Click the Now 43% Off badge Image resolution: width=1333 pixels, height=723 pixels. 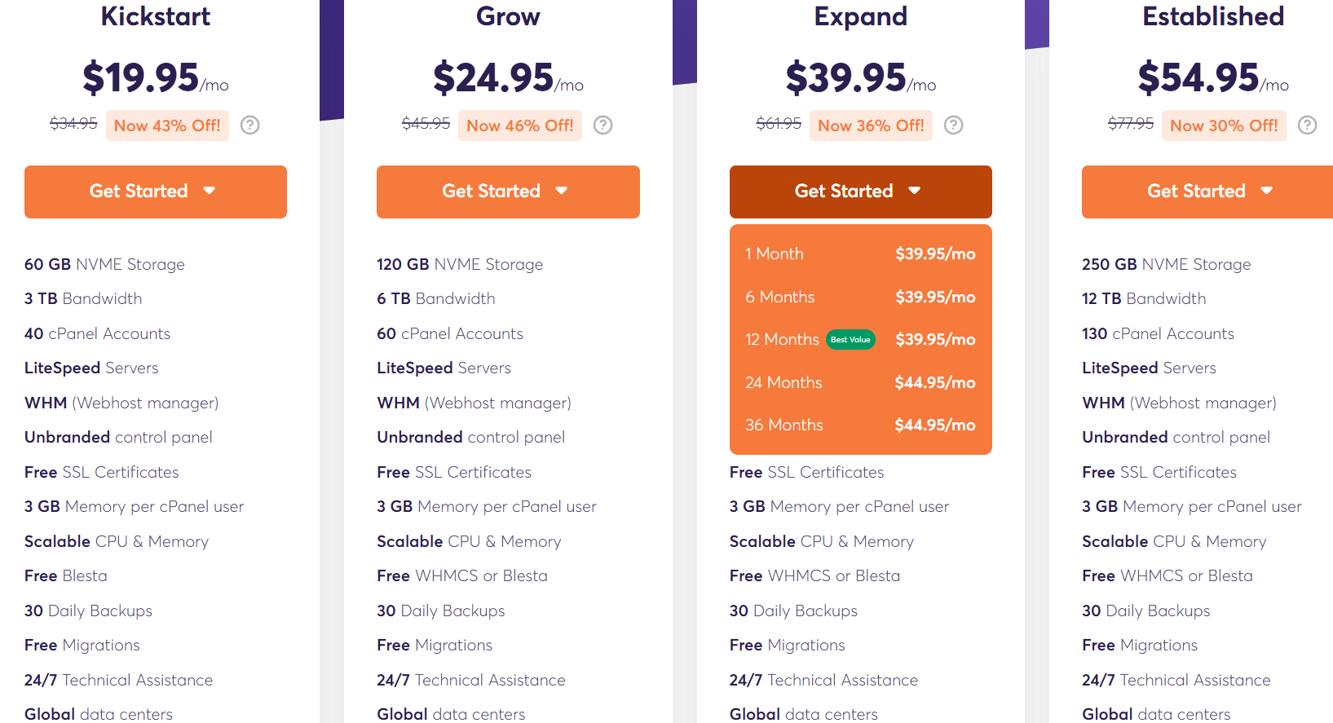coord(167,125)
